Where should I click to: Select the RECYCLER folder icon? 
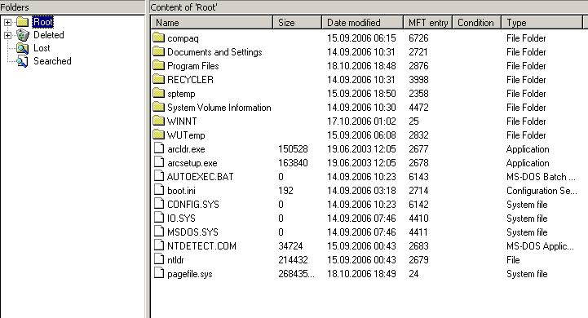pos(159,79)
